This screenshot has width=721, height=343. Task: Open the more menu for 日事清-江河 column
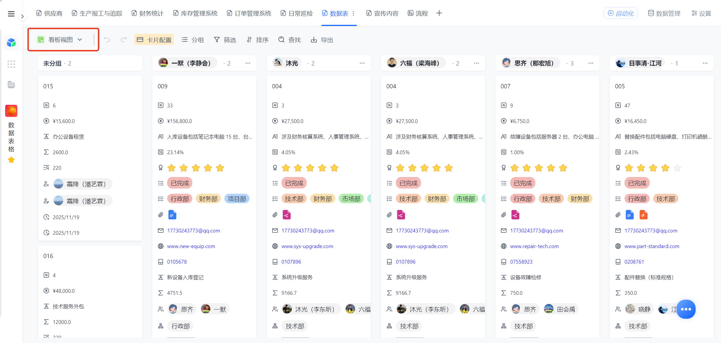point(705,63)
